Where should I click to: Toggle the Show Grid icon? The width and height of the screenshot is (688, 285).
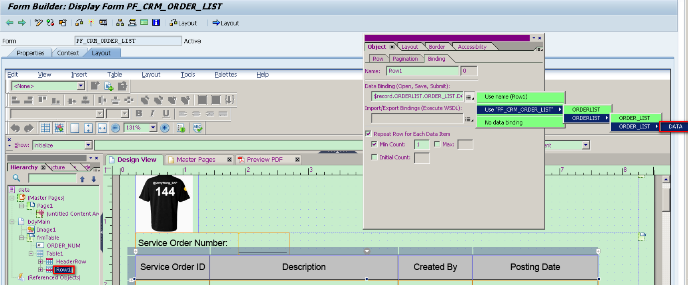click(45, 128)
